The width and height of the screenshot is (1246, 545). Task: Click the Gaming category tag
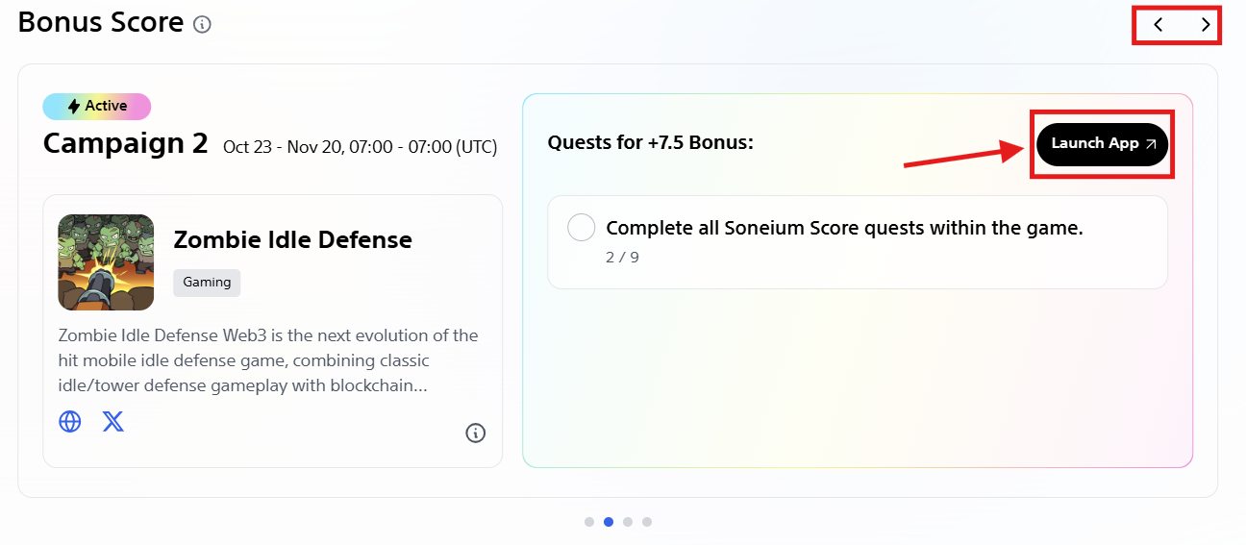[x=207, y=283]
